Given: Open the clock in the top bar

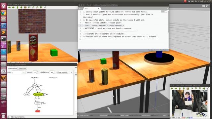Looking at the screenshot, I should 206,1.
